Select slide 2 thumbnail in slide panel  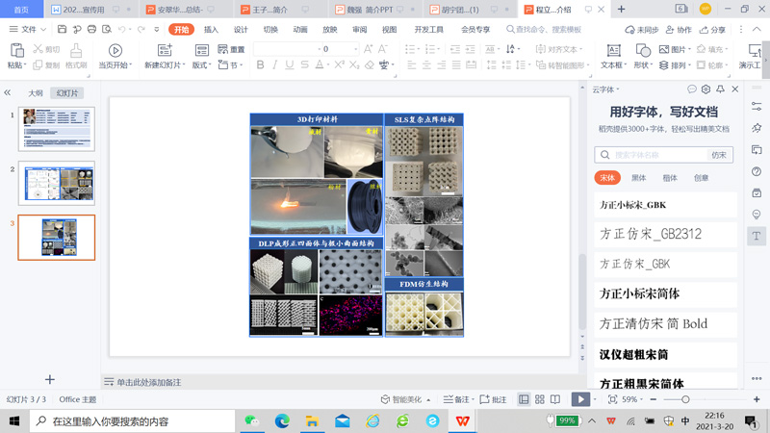coord(57,183)
